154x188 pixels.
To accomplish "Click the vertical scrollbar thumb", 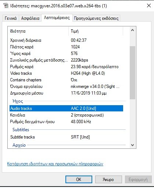I will pyautogui.click(x=132, y=73).
